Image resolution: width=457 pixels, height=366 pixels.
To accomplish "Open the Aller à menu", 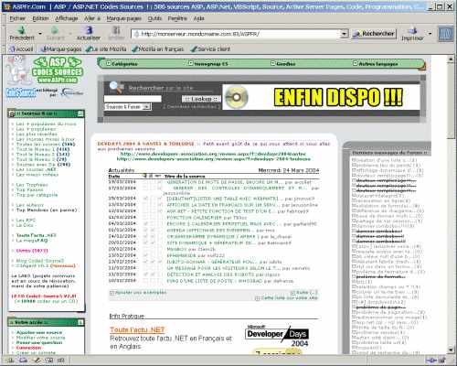I will [92, 18].
